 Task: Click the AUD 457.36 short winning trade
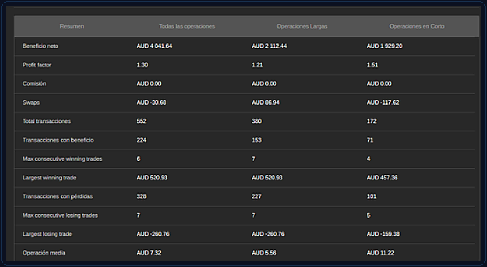click(382, 178)
